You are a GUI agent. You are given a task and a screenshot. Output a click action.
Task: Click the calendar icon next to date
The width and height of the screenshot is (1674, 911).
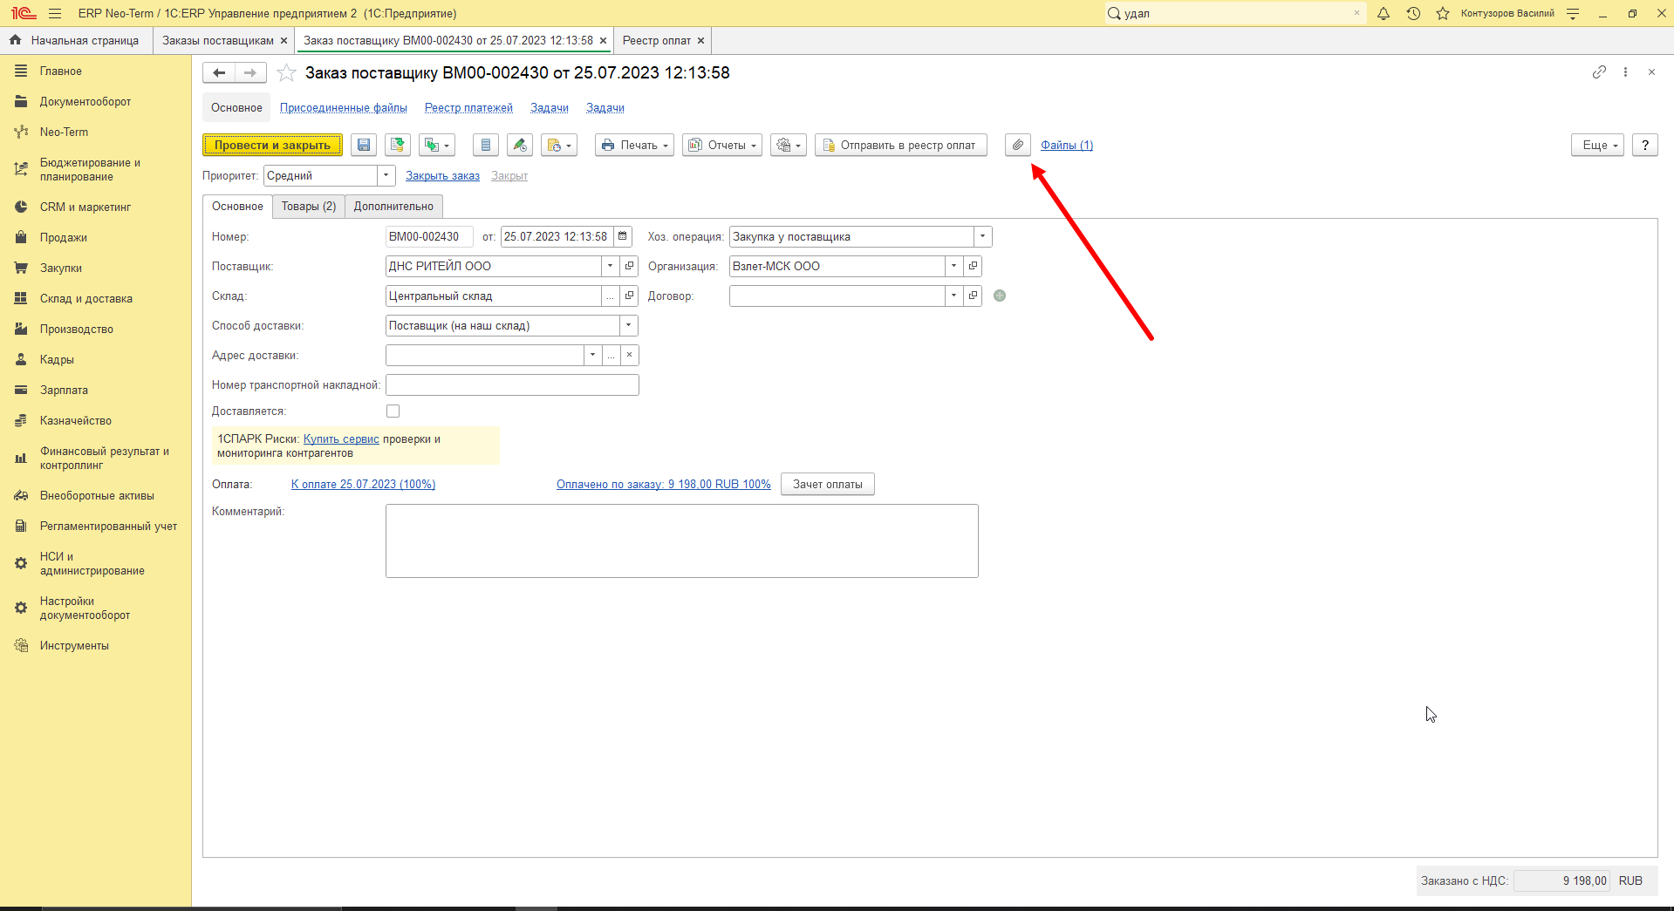(623, 236)
